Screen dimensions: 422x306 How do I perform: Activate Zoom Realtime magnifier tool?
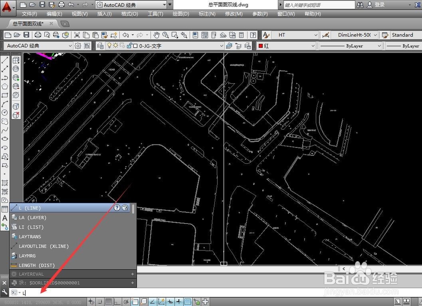pos(165,35)
